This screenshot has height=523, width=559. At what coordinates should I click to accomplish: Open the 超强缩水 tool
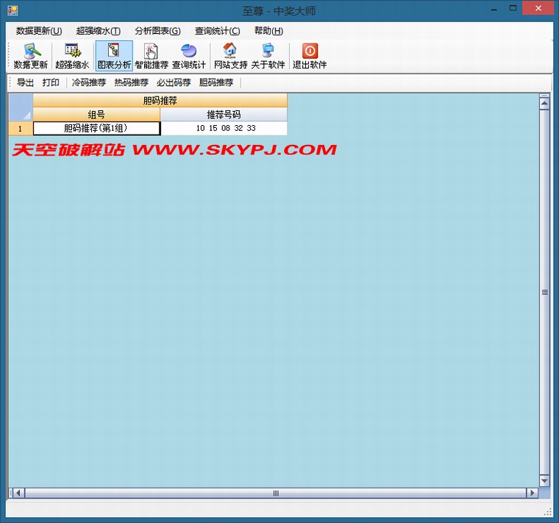coord(72,56)
